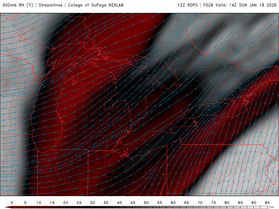The width and height of the screenshot is (279, 209).
Task: Click the "55" label on the color scale
Action: 160,203
